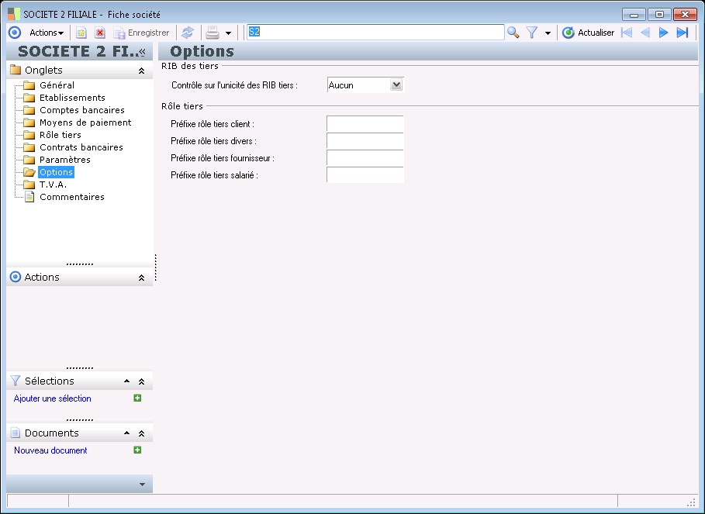Click the Enregistrer save button
The image size is (705, 514).
click(142, 33)
